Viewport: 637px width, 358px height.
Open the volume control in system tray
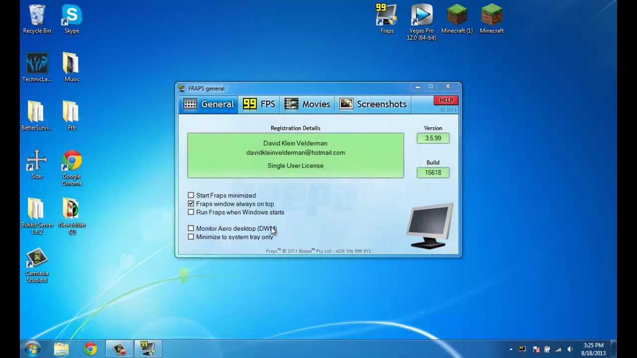[x=570, y=349]
